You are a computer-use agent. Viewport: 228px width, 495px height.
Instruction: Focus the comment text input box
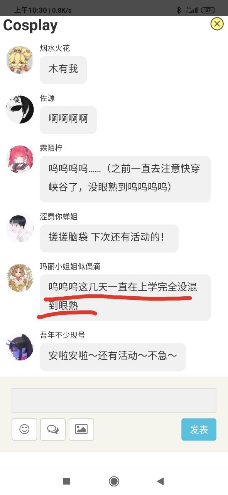point(114,400)
